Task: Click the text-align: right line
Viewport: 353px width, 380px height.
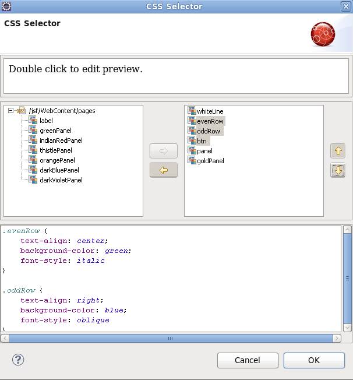Action: point(62,300)
